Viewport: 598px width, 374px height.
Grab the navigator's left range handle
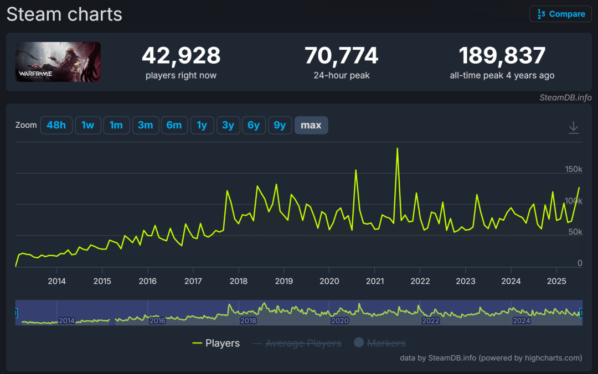[16, 313]
